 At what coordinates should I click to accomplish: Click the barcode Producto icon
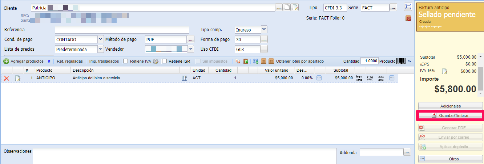click(401, 61)
